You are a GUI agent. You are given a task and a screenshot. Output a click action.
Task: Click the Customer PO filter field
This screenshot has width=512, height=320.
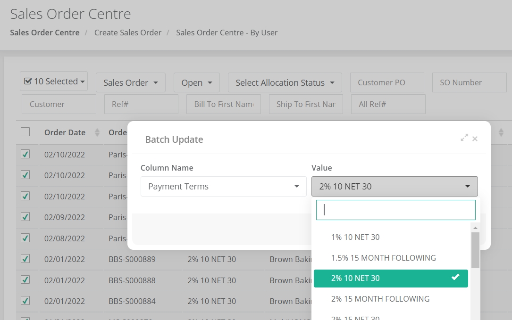387,82
